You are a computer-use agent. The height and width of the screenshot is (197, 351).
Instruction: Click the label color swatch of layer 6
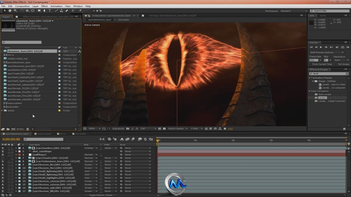19,155
